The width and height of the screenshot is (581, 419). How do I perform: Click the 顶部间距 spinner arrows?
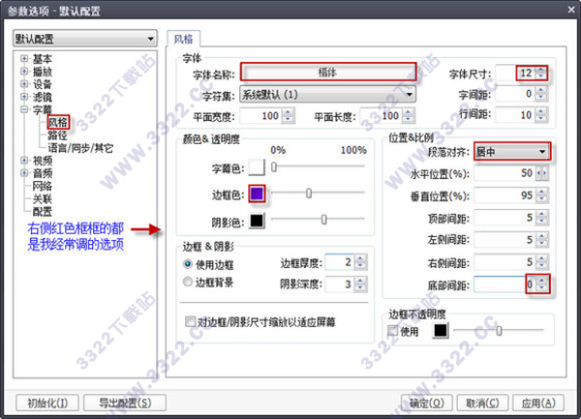click(541, 218)
